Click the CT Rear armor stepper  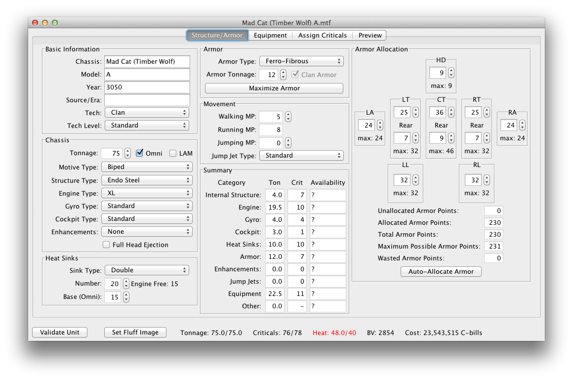point(451,138)
